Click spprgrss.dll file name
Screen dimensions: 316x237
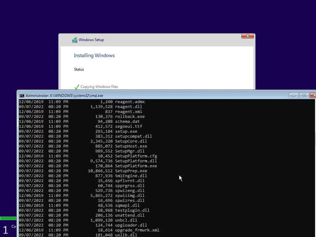click(130, 185)
